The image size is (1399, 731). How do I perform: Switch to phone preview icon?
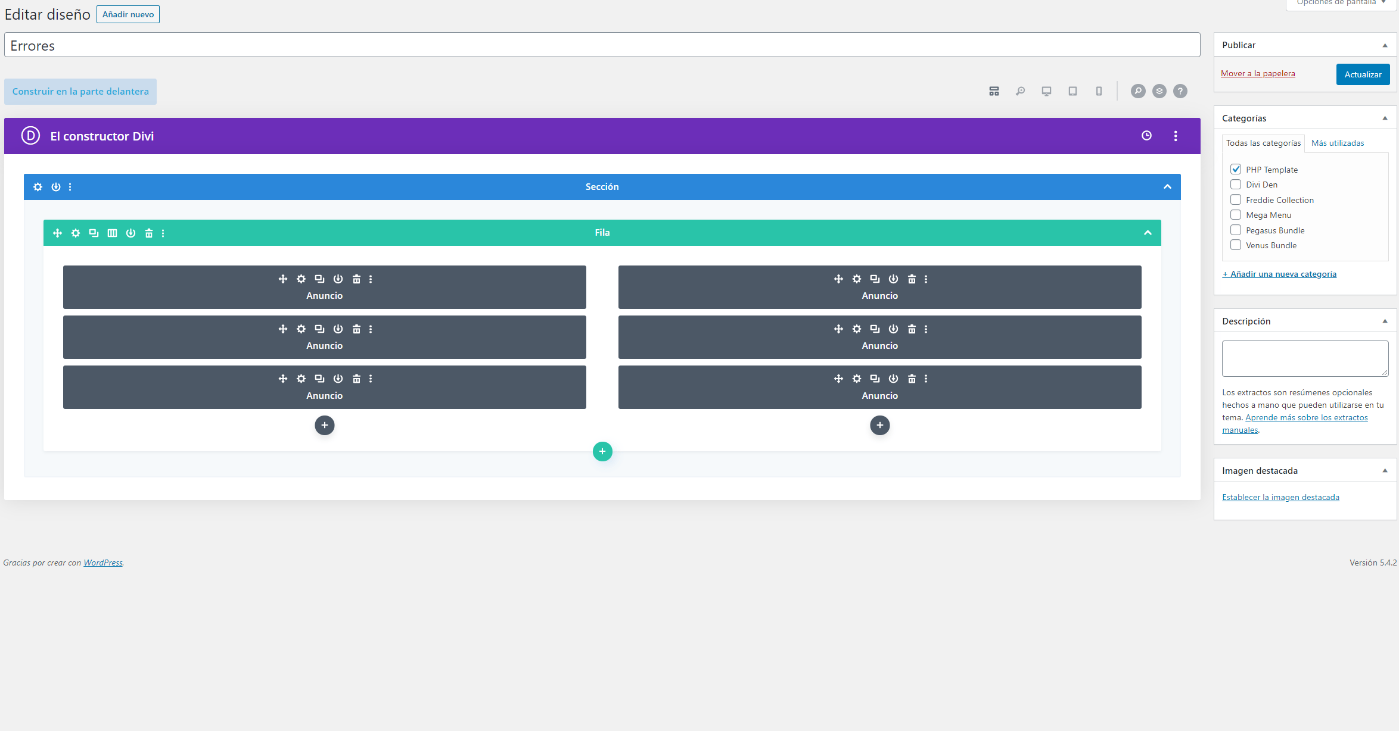pyautogui.click(x=1099, y=91)
